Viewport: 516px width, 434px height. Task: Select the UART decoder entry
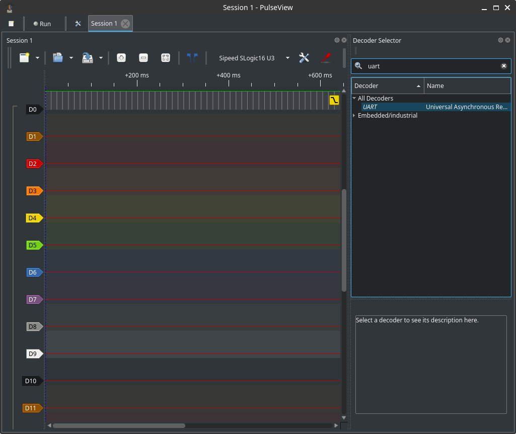point(370,107)
